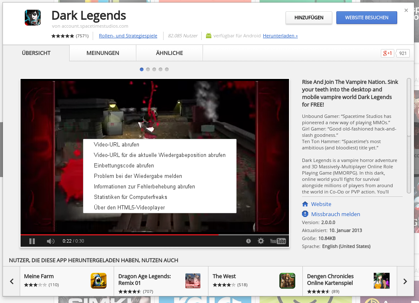Screen dimensions: 419x303
Task: Select the third slideshow dot
Action: pos(154,70)
